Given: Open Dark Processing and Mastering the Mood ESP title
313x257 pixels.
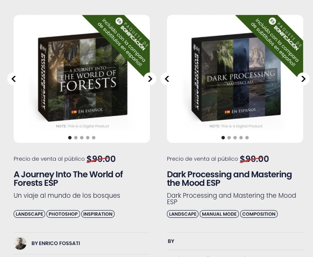Looking at the screenshot, I should click(230, 179).
